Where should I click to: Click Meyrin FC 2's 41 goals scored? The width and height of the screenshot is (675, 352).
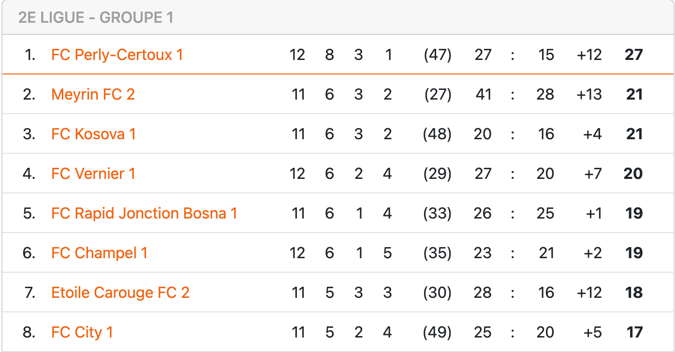click(483, 94)
